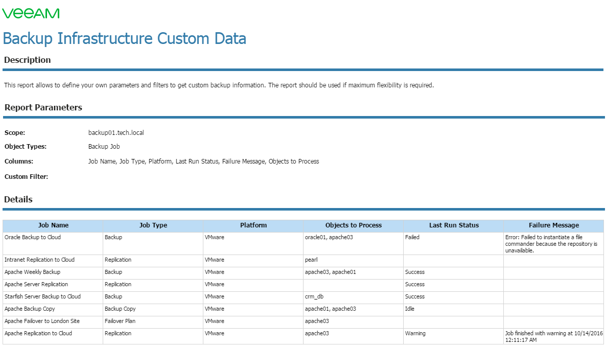Click the Idle status for Apache Backup Copy
The image size is (606, 346).
click(x=410, y=309)
